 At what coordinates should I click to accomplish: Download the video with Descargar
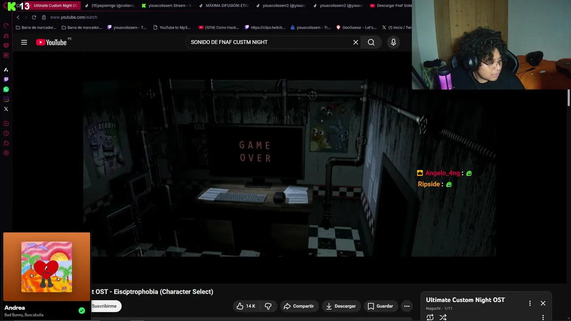click(341, 306)
